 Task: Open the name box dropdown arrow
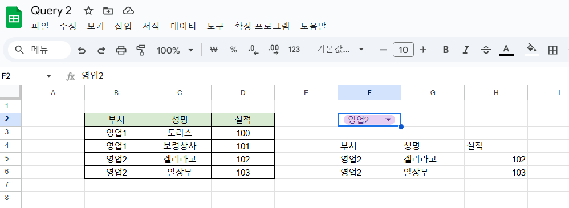coord(49,76)
